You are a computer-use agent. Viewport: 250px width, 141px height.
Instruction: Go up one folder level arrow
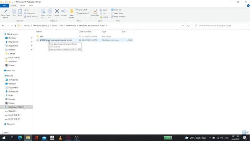[x=15, y=25]
